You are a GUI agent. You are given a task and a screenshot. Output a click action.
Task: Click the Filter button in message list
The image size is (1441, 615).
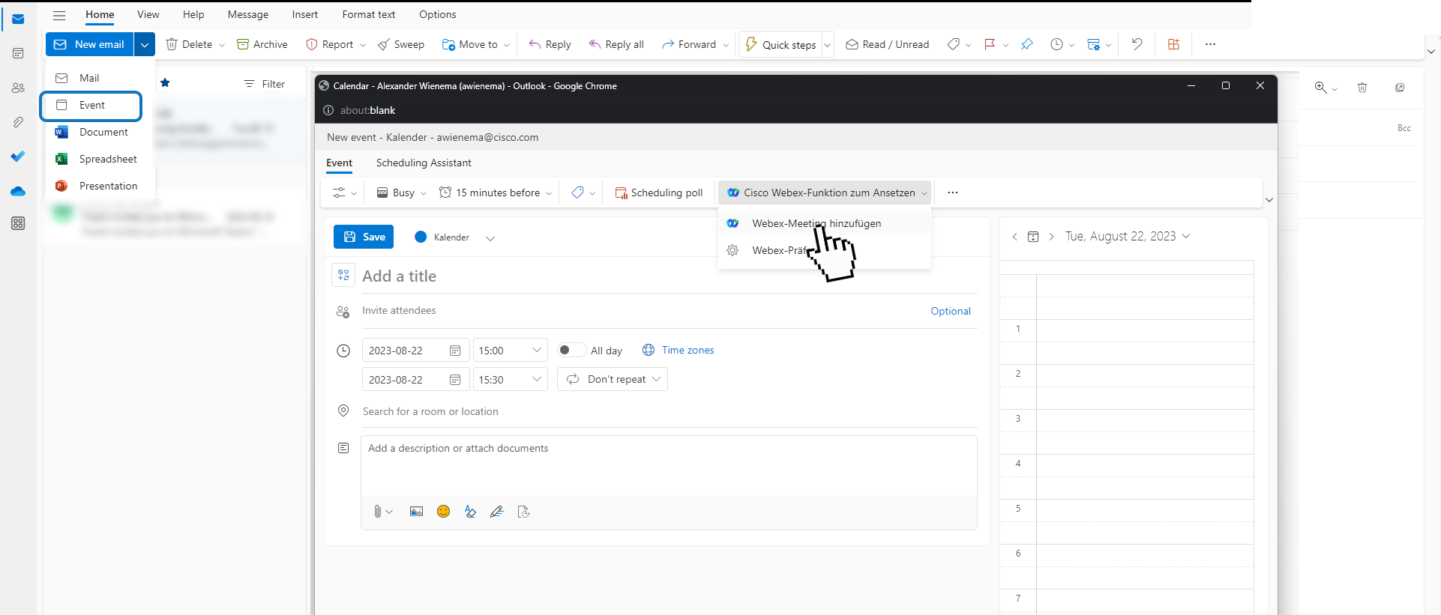[x=265, y=84]
